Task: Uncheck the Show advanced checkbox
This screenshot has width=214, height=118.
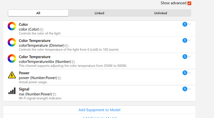Action: tap(189, 3)
